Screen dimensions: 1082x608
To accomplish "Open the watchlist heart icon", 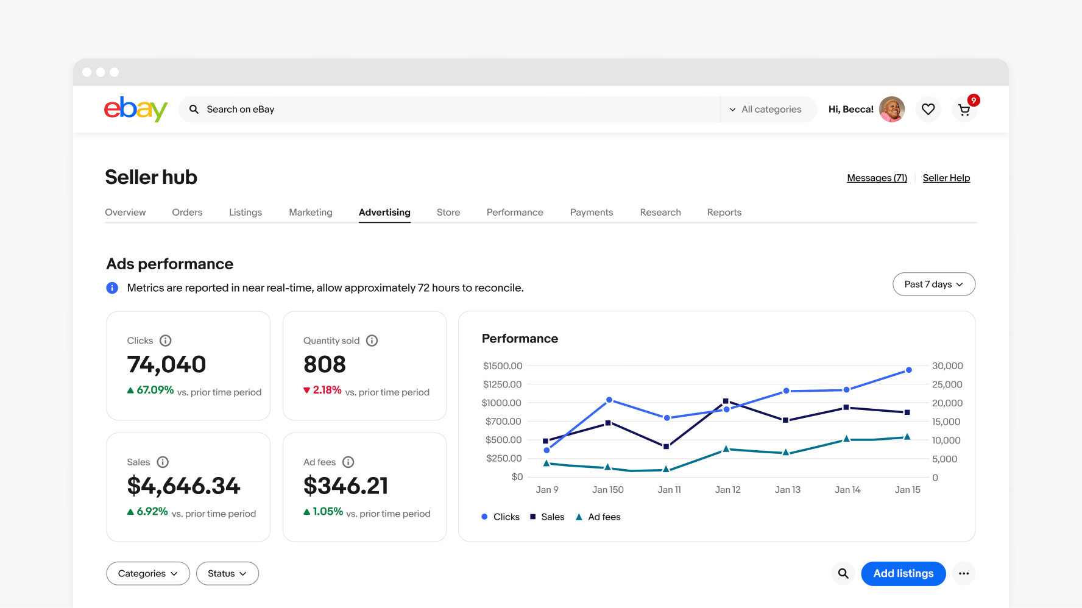I will pyautogui.click(x=928, y=109).
